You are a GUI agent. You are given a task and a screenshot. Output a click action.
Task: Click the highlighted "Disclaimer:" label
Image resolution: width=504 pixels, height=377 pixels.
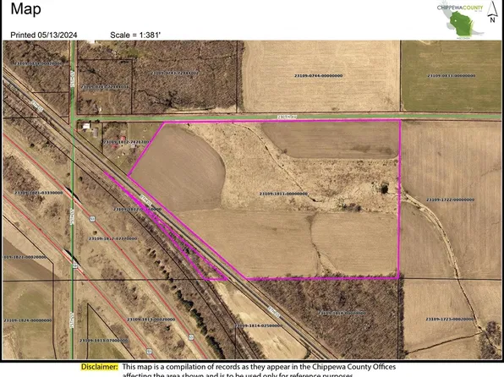[x=100, y=367]
